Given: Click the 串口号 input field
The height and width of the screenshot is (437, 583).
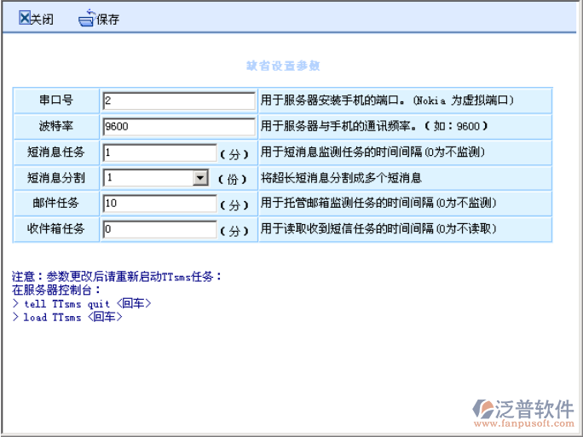Looking at the screenshot, I should pyautogui.click(x=178, y=101).
